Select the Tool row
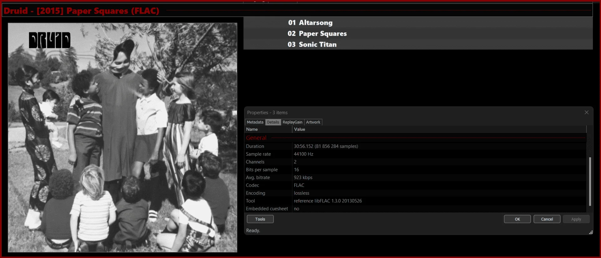 416,201
